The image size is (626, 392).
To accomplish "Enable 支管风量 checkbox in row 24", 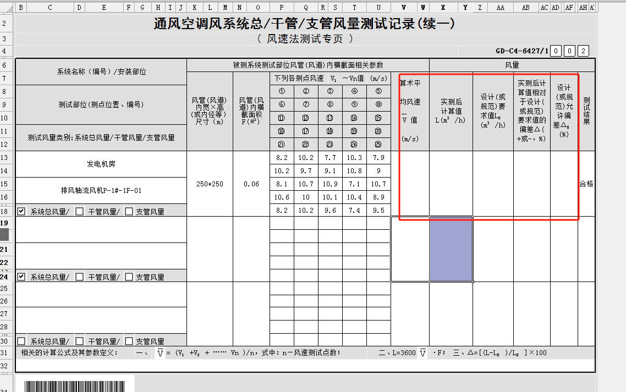I will (x=129, y=276).
